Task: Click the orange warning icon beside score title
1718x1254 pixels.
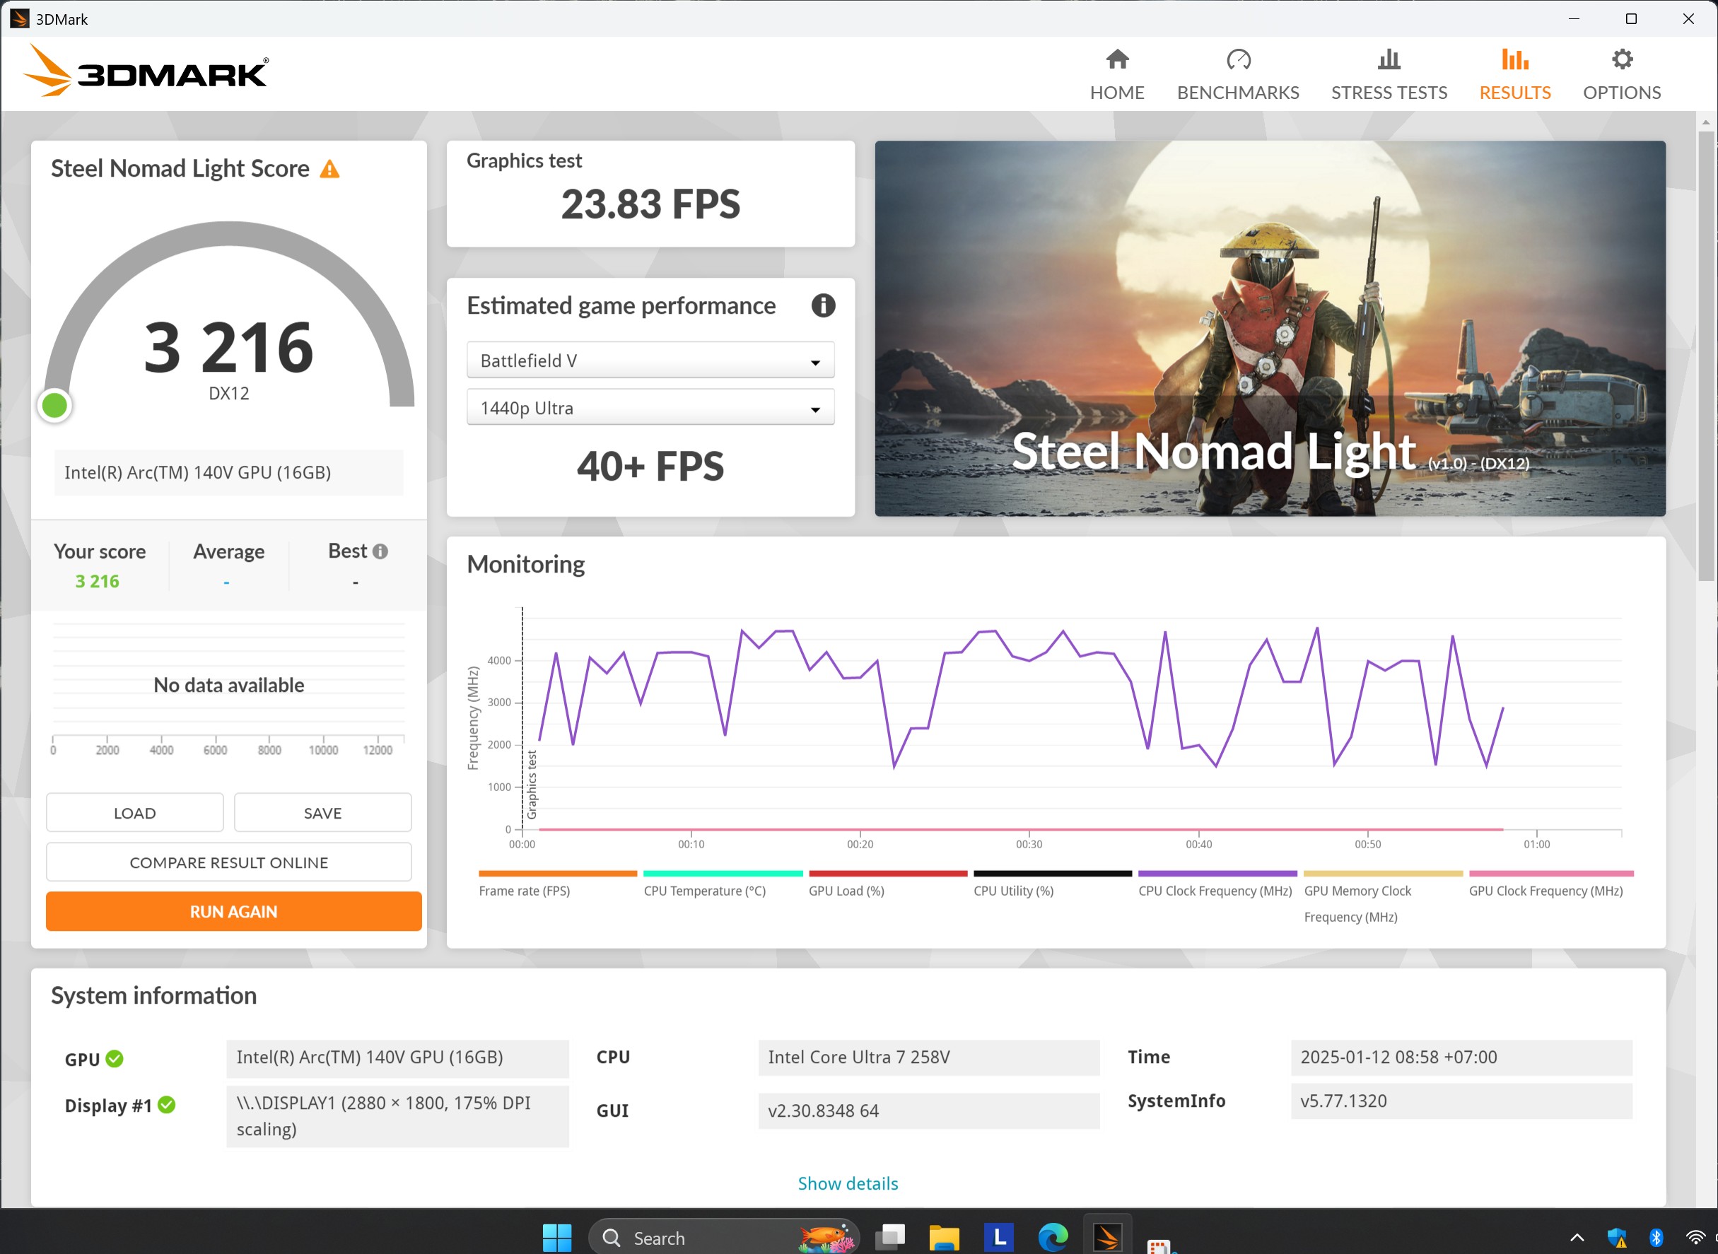Action: tap(329, 168)
